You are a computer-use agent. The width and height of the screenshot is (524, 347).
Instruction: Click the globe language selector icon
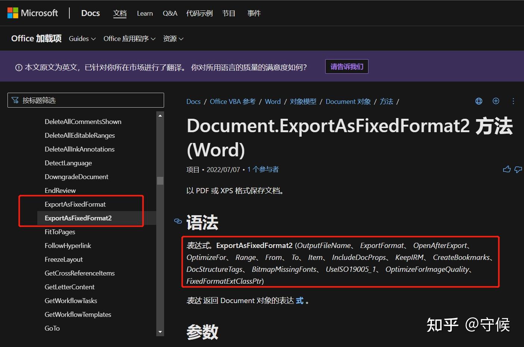point(478,101)
